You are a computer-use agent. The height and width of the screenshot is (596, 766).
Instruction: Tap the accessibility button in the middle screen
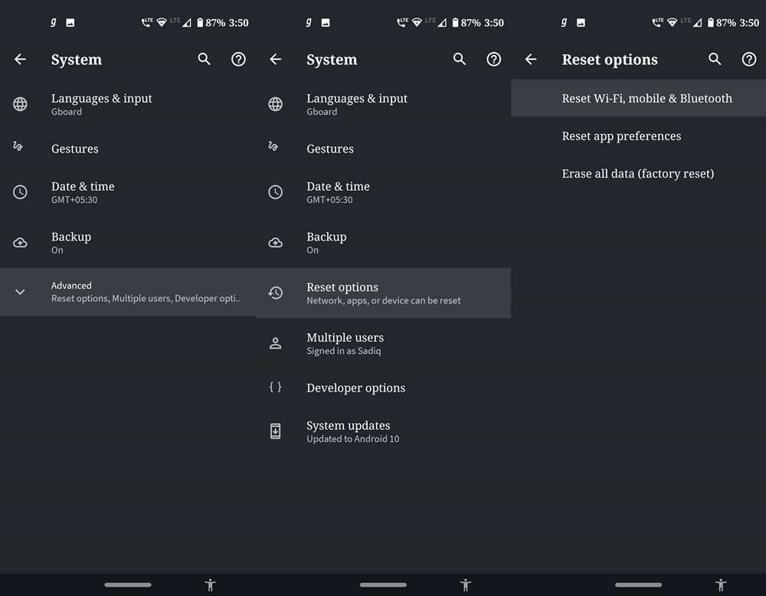pos(466,585)
